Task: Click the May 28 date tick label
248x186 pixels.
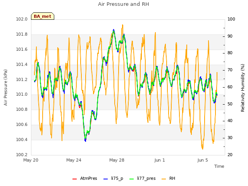Action: (117, 160)
